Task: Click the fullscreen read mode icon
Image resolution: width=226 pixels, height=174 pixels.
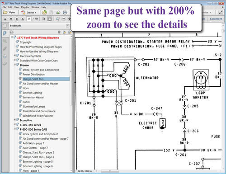Action: click(221, 12)
